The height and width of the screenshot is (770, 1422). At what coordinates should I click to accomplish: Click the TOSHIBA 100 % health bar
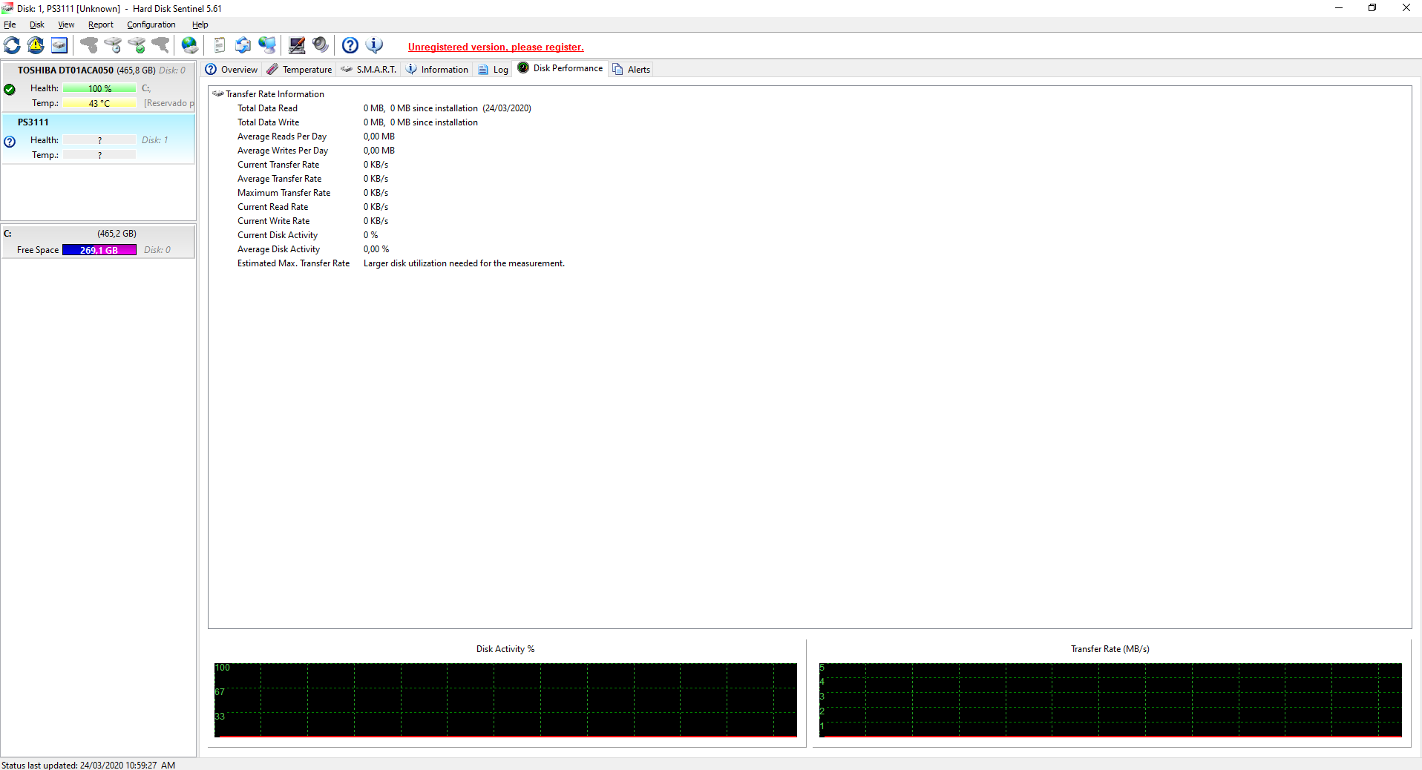[x=99, y=88]
